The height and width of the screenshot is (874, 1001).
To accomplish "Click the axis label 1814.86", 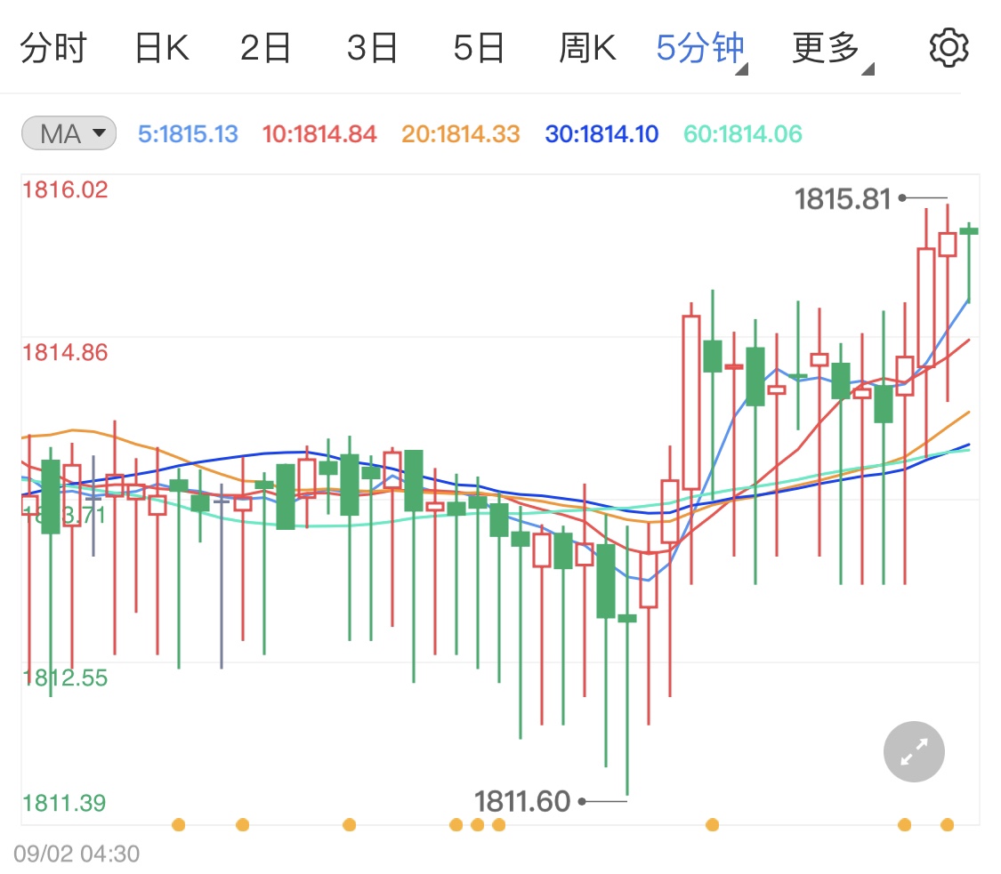I will coord(65,352).
